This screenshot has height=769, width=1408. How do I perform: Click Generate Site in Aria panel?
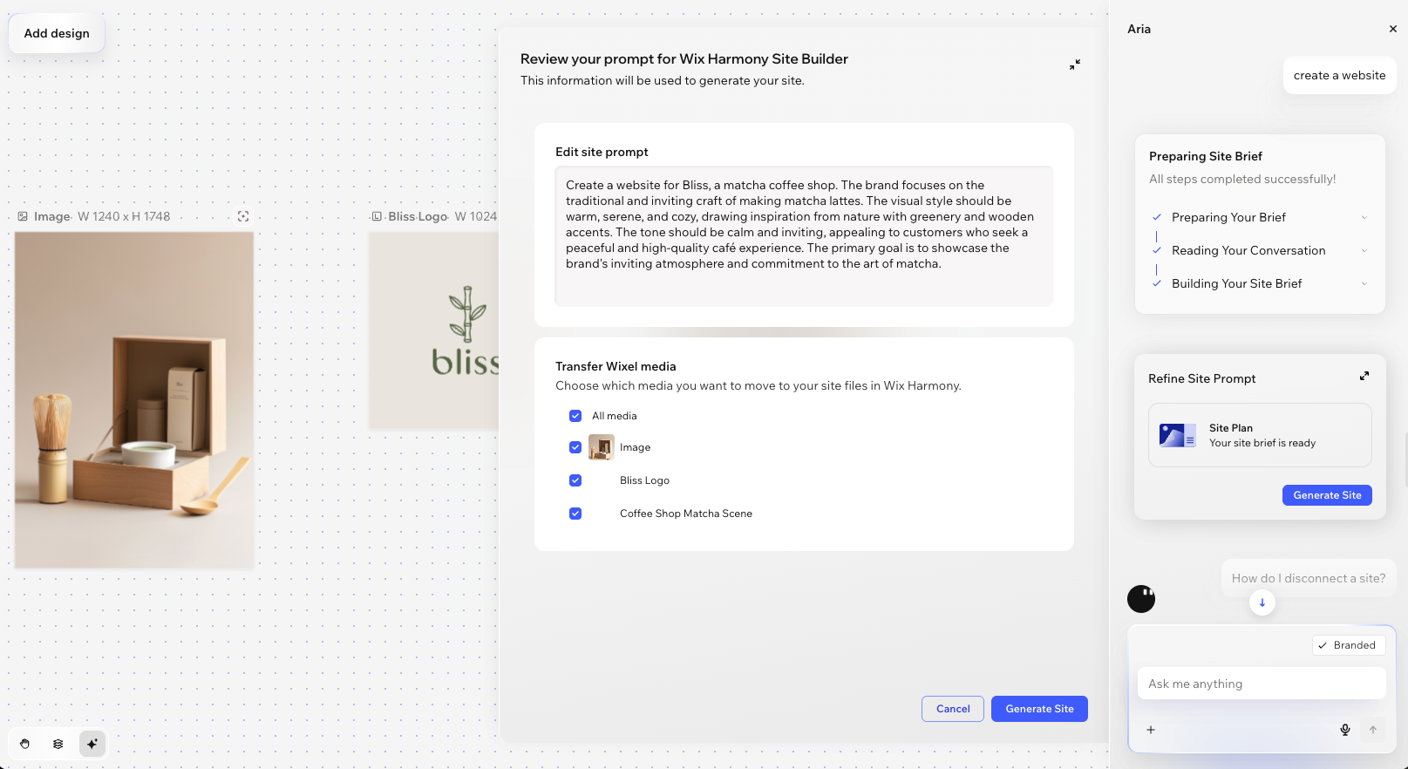(x=1327, y=495)
